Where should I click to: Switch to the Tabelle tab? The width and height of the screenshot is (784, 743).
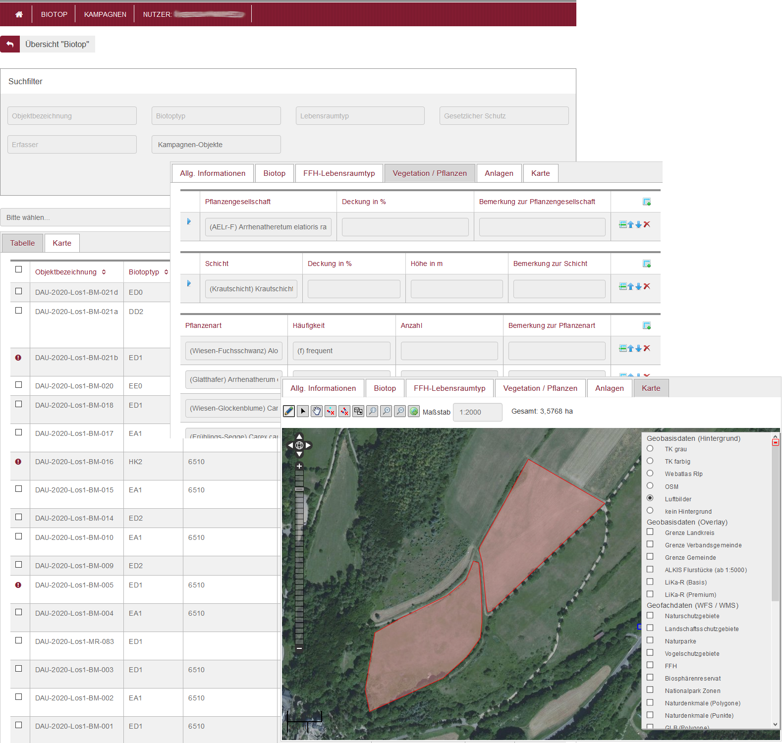click(x=22, y=243)
